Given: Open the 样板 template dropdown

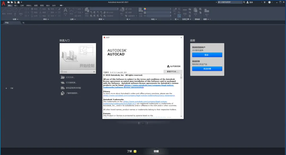Looking at the screenshot, I should pos(78,72).
